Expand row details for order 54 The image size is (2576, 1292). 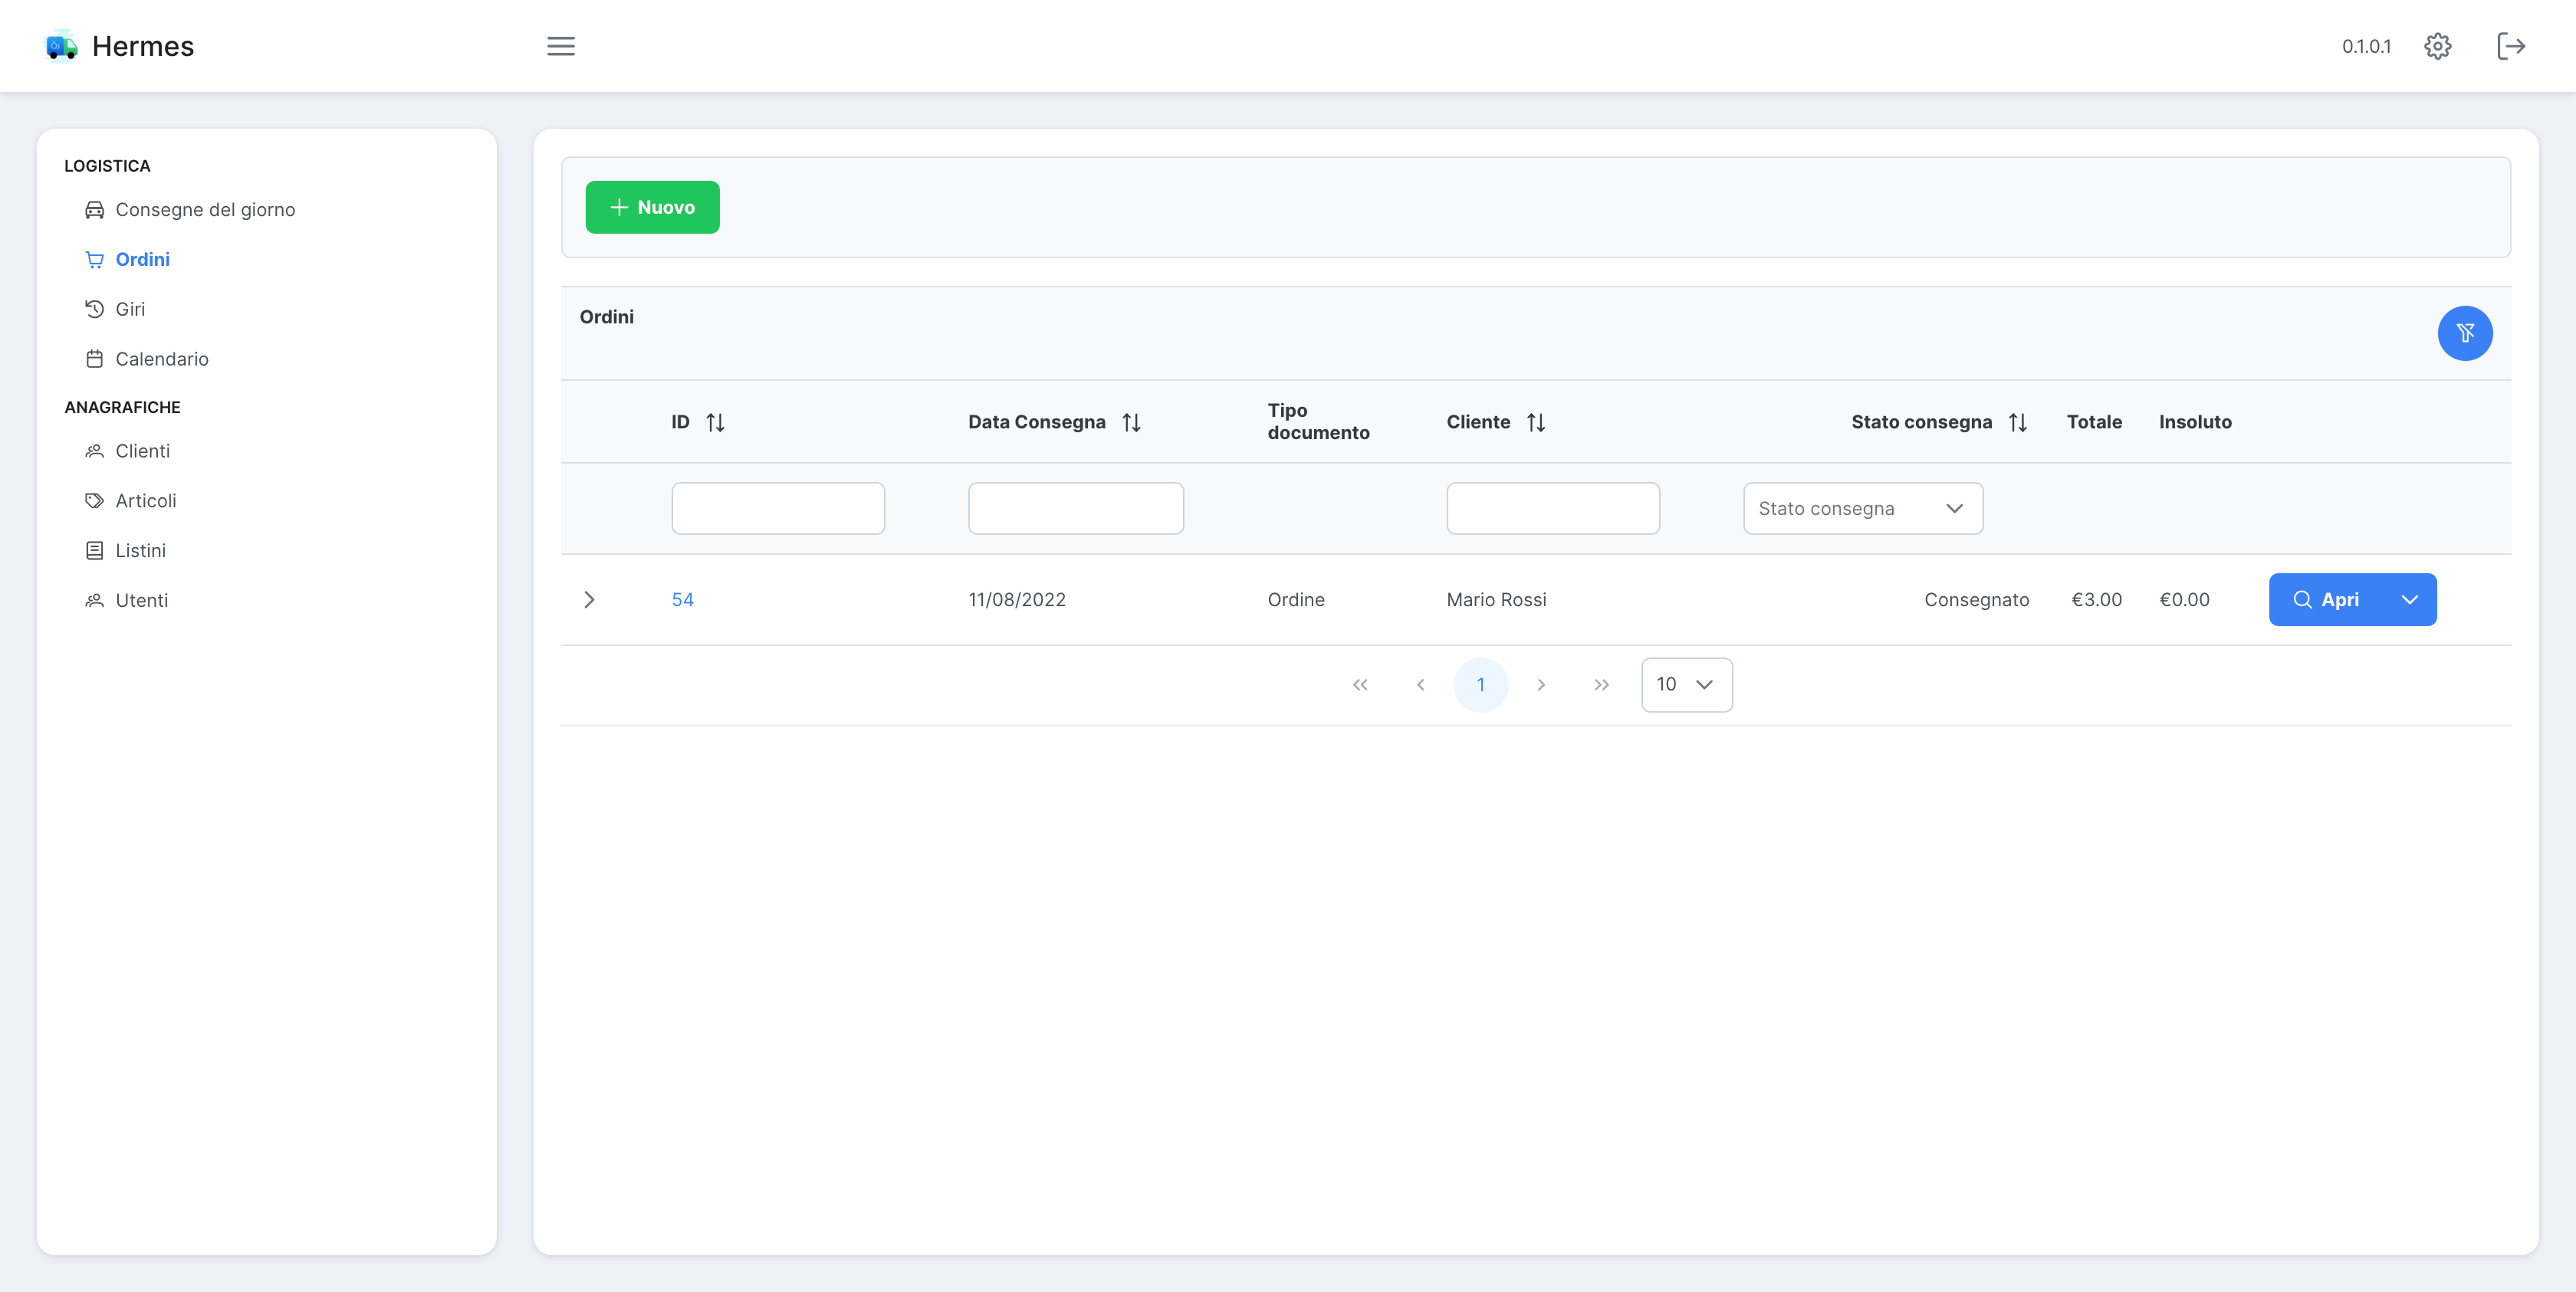click(589, 599)
